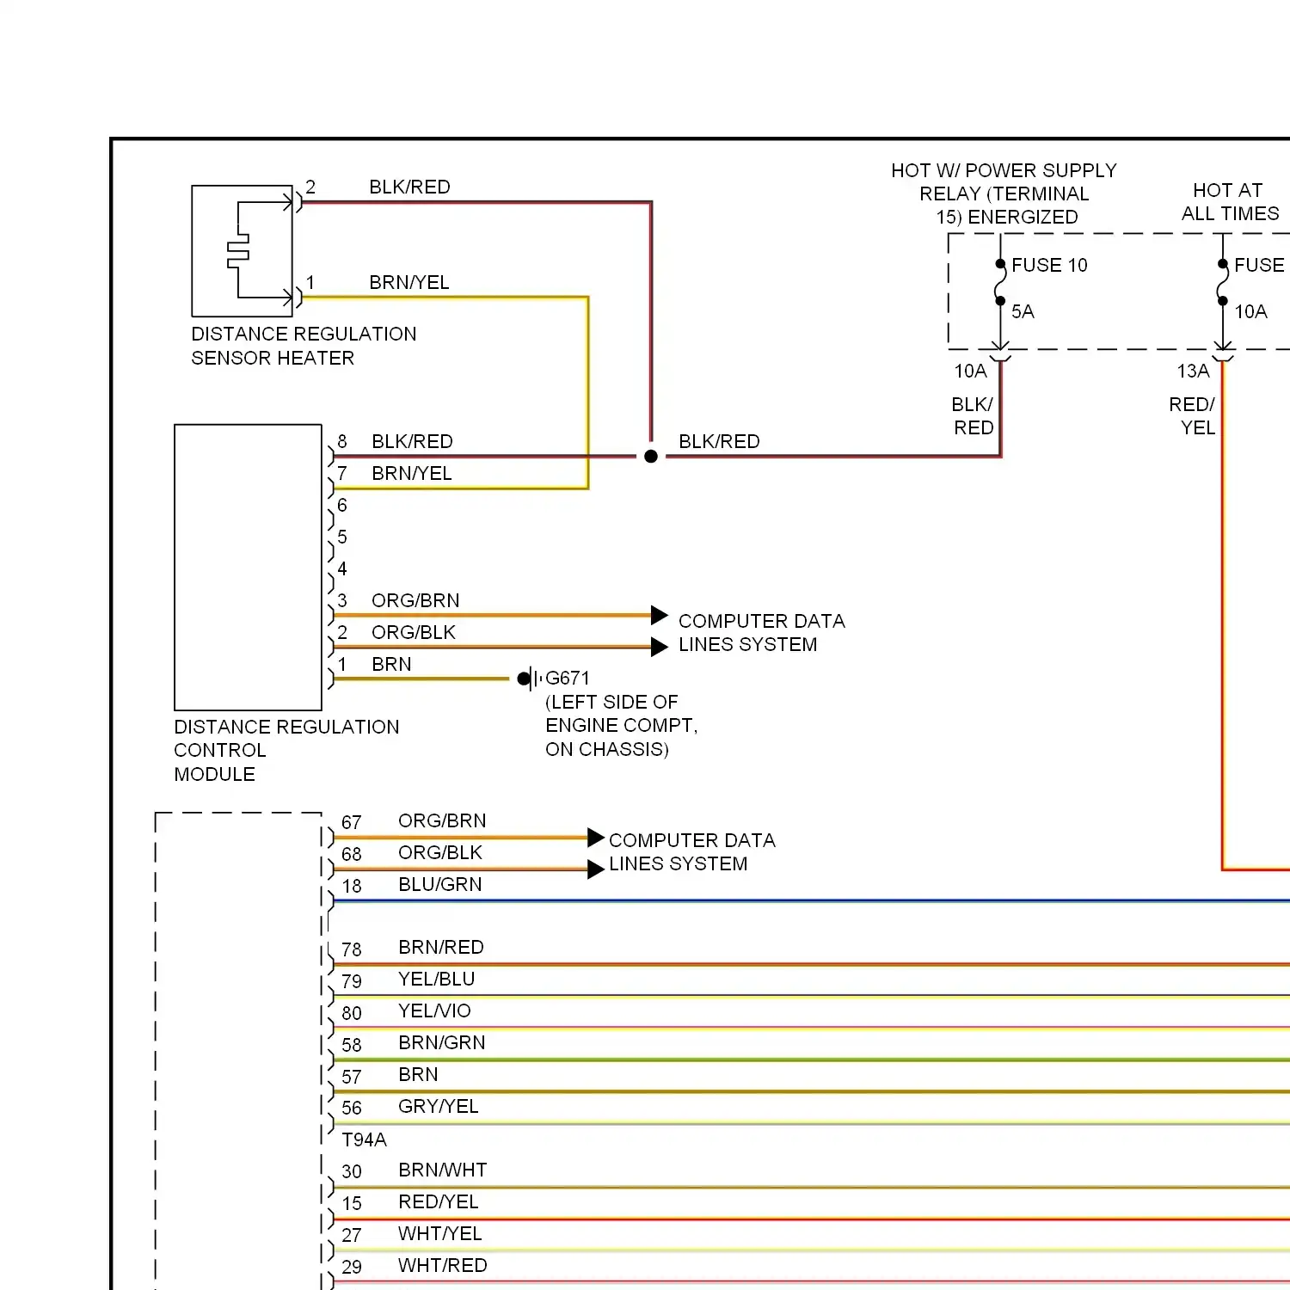Click control module pin number 4

342,568
